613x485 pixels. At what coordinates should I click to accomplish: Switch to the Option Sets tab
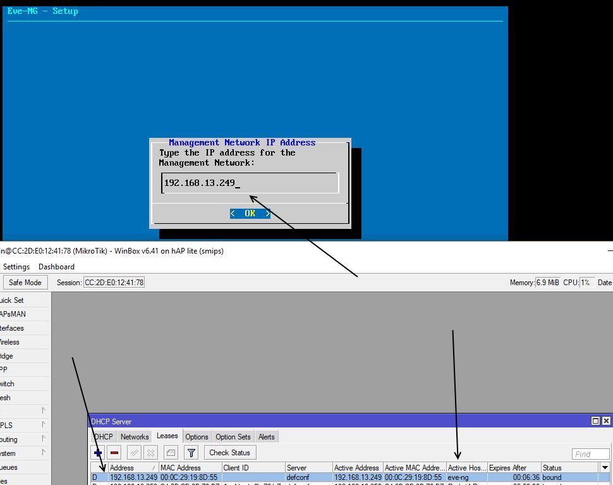point(233,437)
